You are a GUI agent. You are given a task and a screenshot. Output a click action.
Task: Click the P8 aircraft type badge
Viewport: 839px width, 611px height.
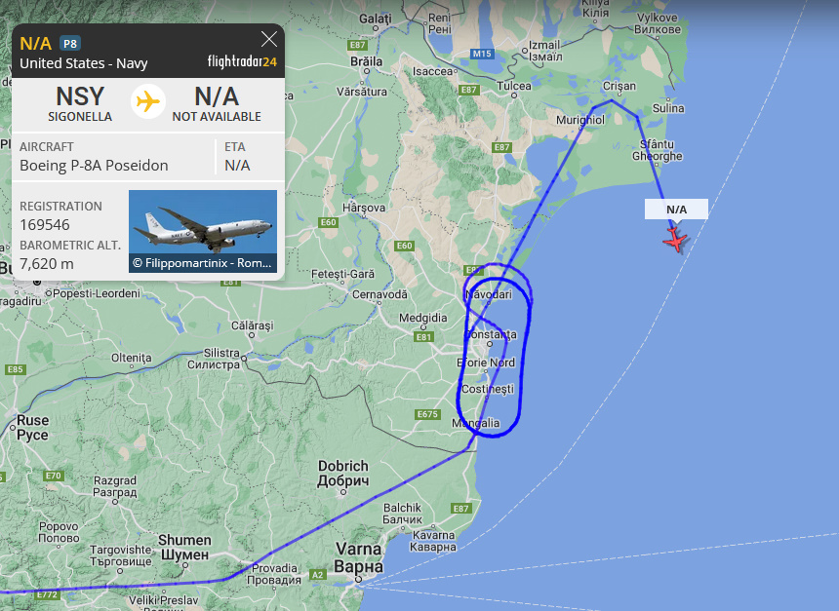tap(70, 43)
